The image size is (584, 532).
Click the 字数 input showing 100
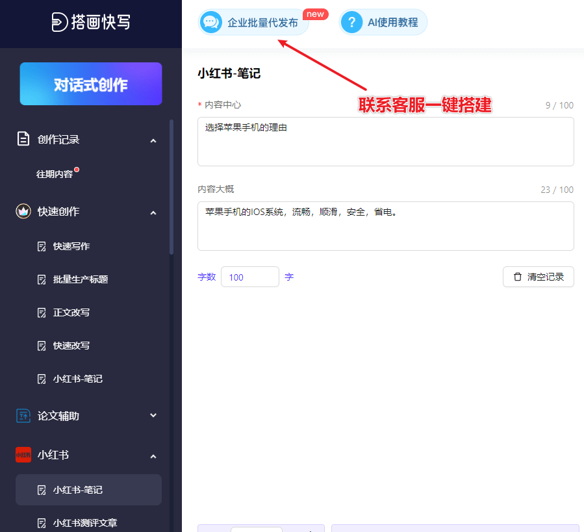coord(250,277)
